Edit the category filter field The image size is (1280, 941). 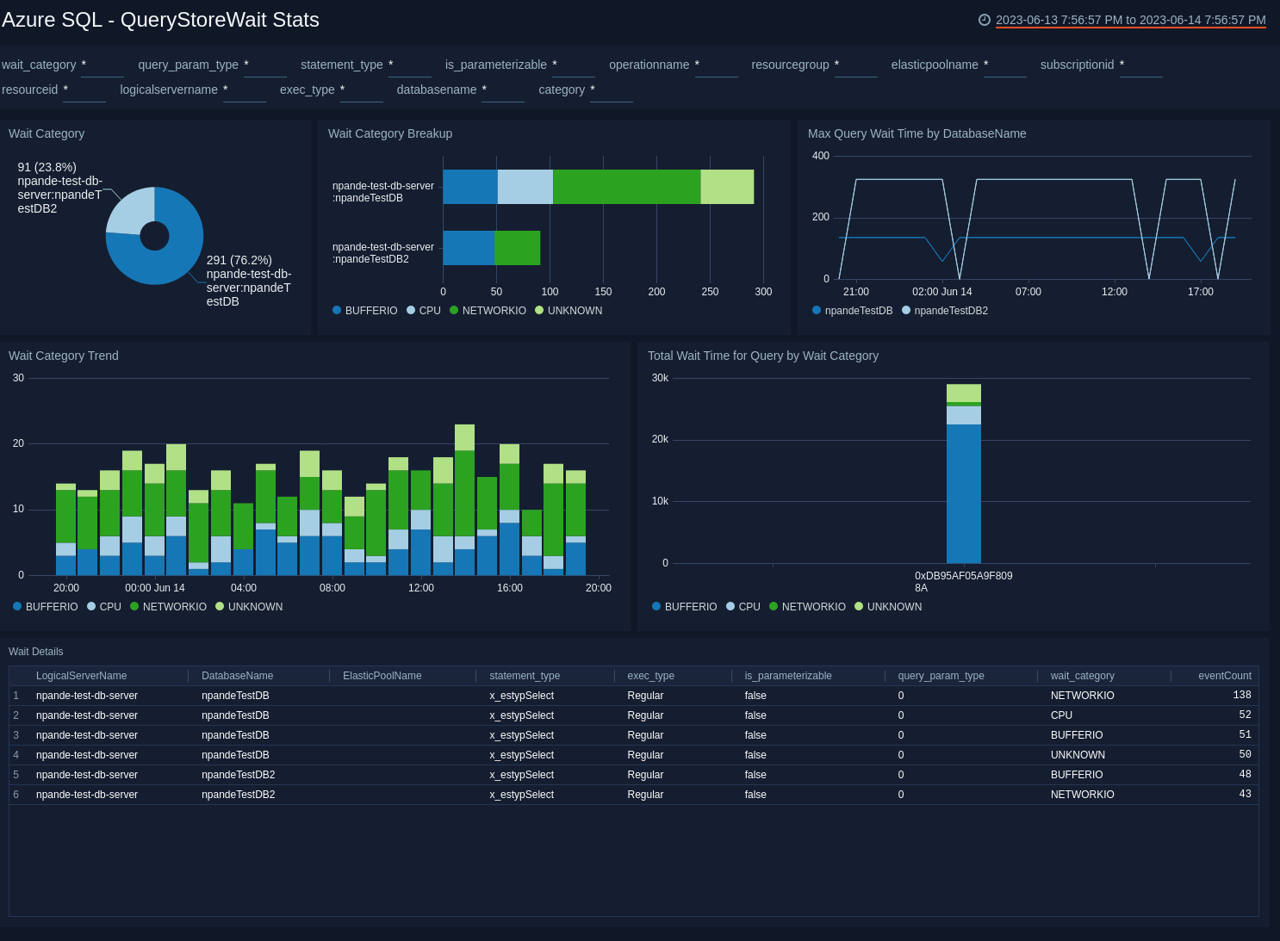612,90
